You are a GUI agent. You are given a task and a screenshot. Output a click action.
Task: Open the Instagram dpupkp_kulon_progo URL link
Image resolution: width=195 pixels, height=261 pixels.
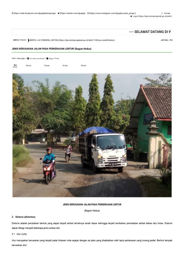[112, 13]
